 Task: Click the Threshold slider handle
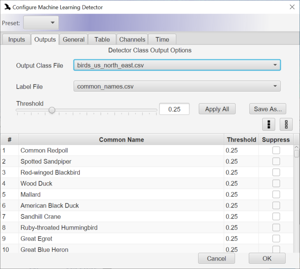52,110
